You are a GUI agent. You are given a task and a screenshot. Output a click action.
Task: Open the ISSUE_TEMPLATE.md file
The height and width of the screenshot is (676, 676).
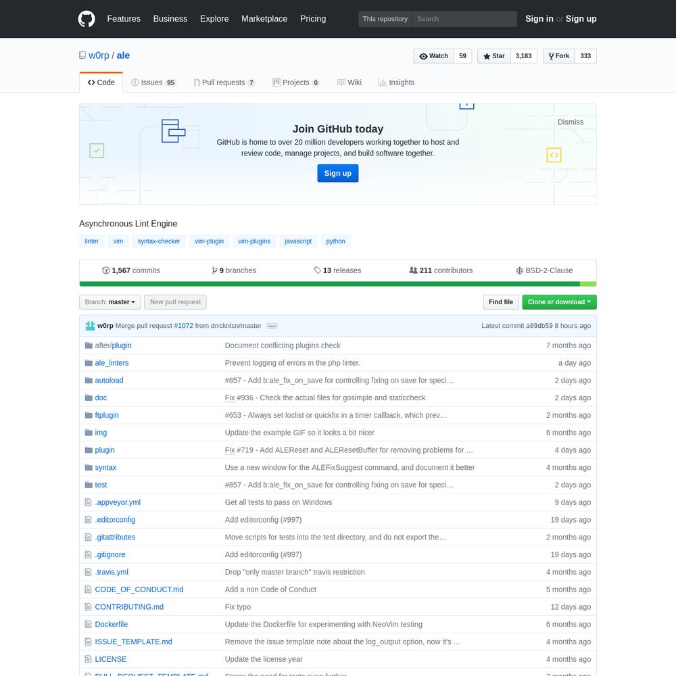133,642
